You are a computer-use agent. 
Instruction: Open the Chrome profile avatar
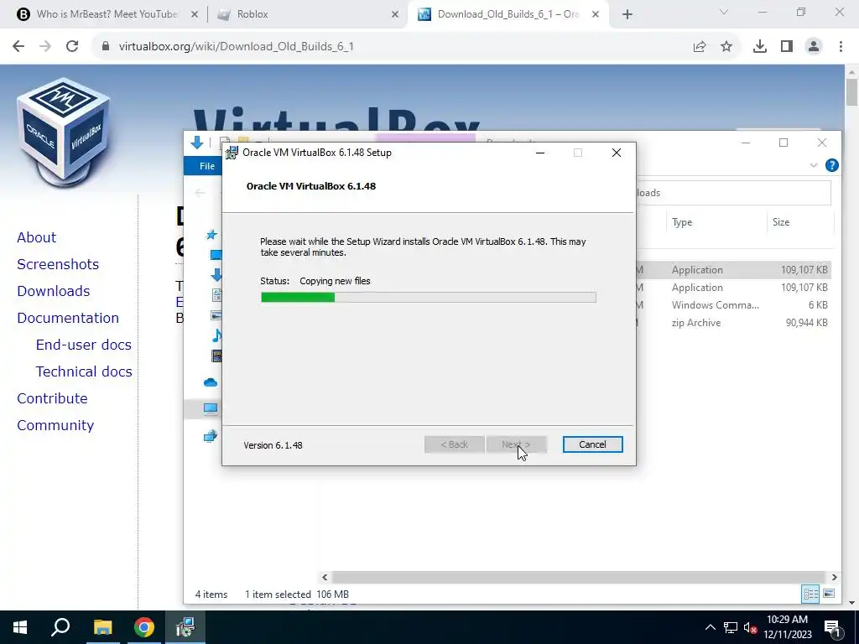pyautogui.click(x=814, y=47)
